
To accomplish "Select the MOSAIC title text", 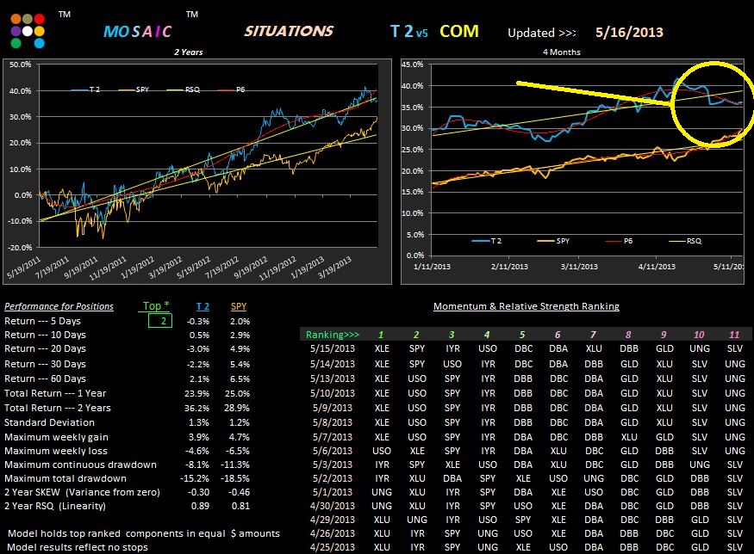I will click(x=138, y=32).
